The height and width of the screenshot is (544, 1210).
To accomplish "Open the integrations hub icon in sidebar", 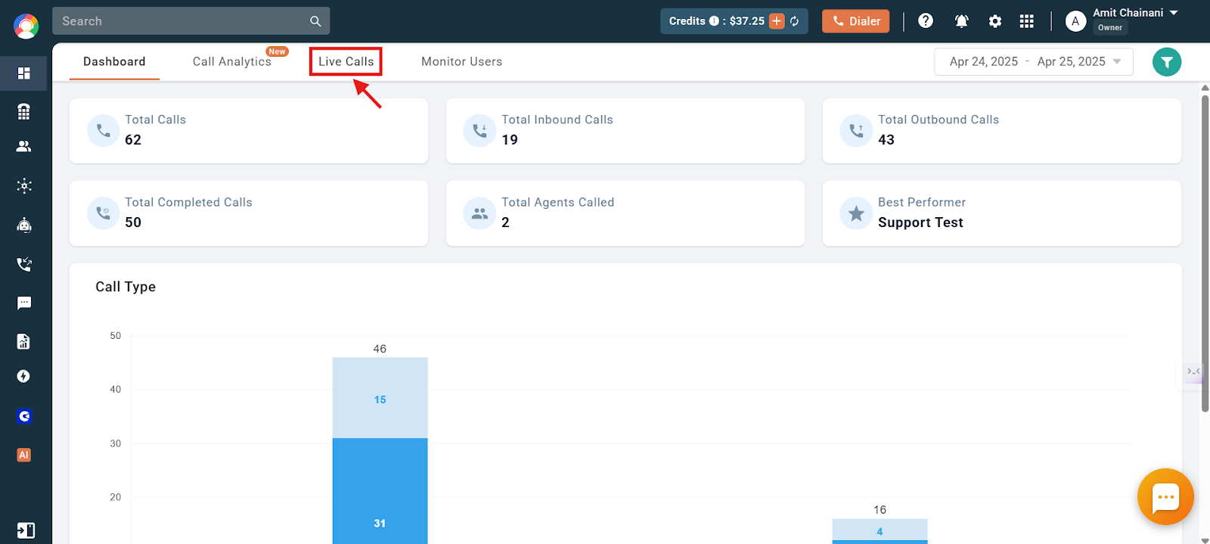I will [x=24, y=185].
